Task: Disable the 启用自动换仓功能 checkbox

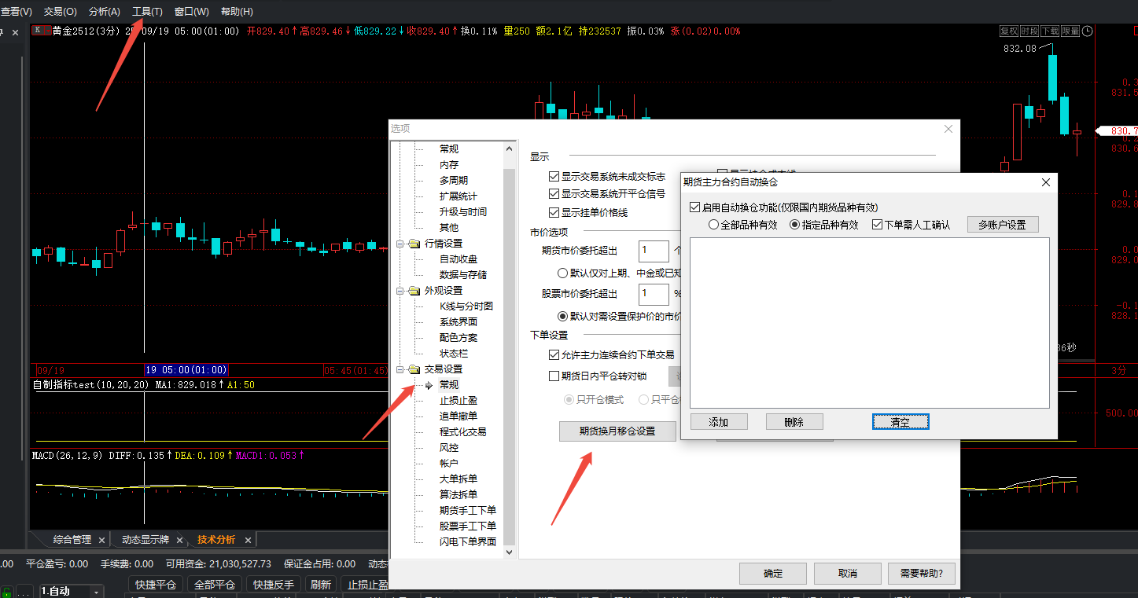Action: [x=694, y=207]
